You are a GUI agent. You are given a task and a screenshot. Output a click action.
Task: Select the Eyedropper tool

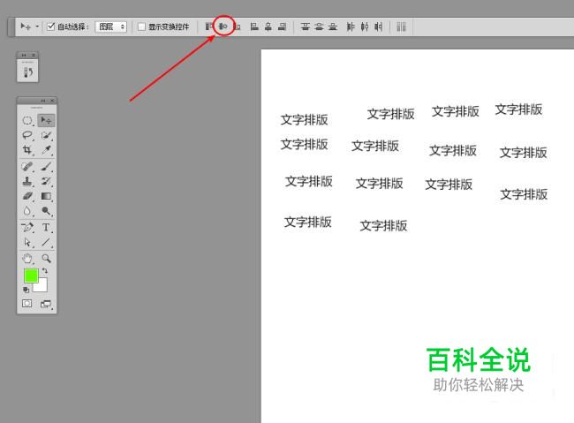pos(46,150)
